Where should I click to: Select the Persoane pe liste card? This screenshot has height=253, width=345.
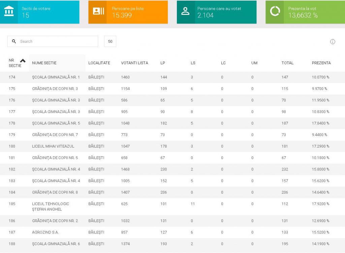tap(128, 12)
